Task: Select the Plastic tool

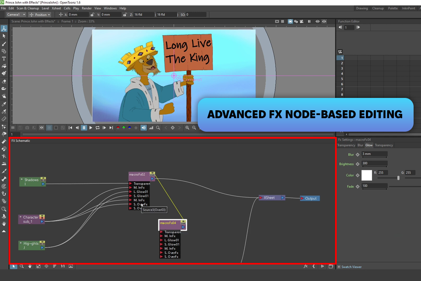Action: click(4, 201)
